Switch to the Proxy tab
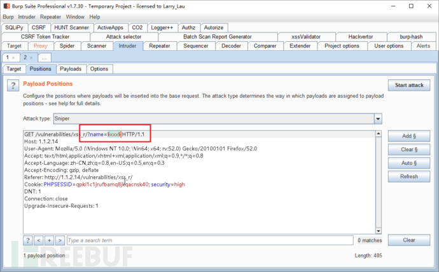The image size is (439, 272). click(40, 46)
